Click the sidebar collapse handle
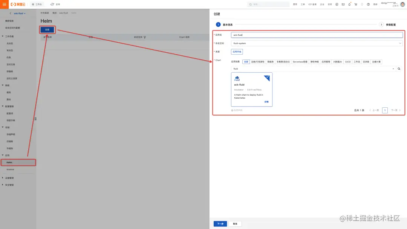 (x=35, y=119)
